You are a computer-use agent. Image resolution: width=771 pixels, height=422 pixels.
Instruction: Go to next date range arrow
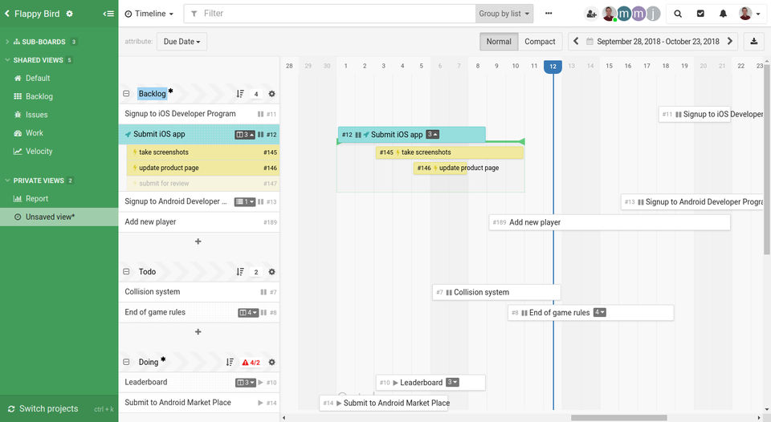730,42
